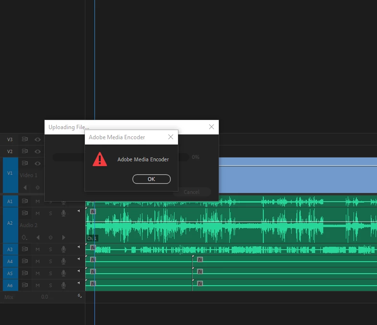Enable voice-over record on track A6
Image resolution: width=377 pixels, height=325 pixels.
click(63, 286)
